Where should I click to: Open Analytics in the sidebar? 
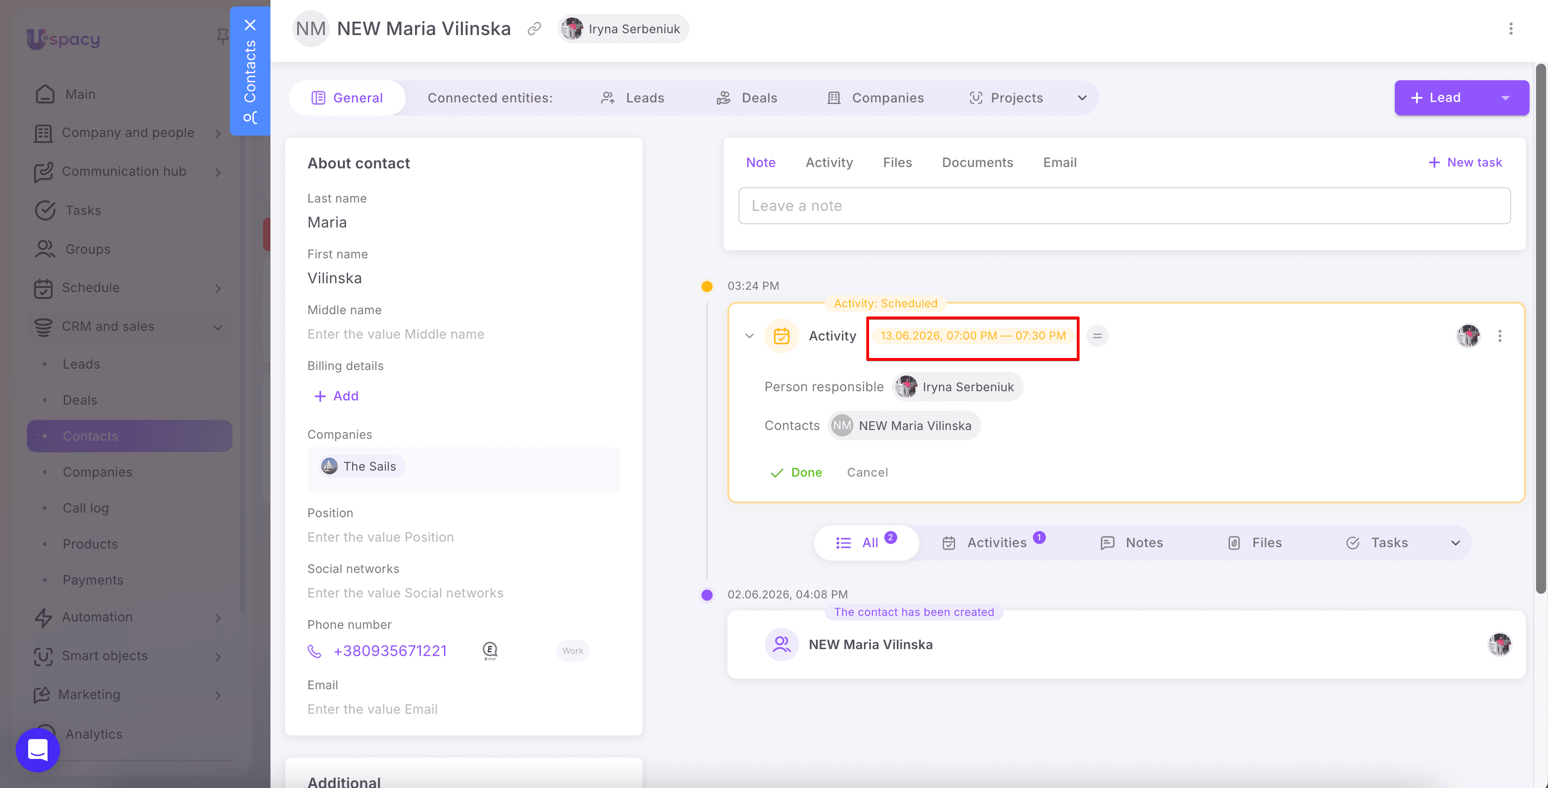[94, 734]
